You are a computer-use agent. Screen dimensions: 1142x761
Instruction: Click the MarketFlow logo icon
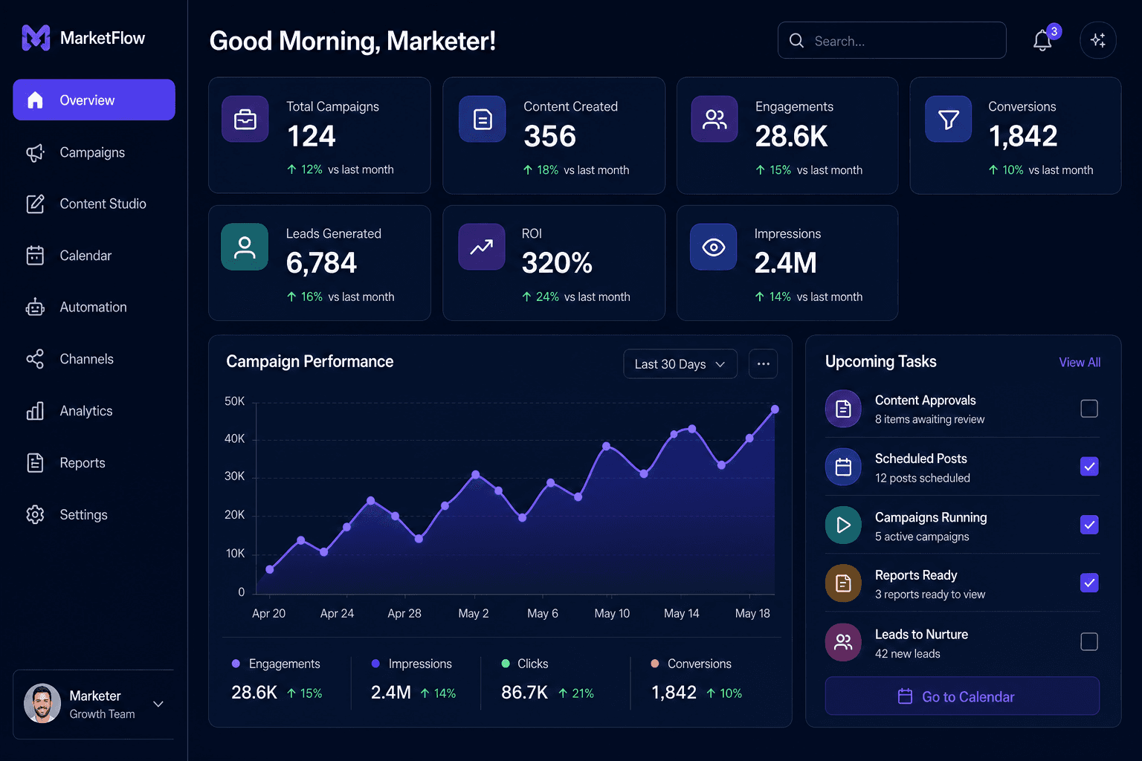click(36, 38)
